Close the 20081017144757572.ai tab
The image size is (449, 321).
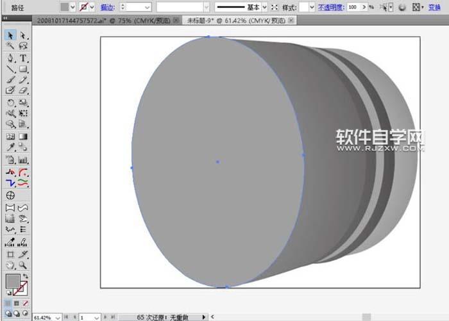tap(176, 21)
